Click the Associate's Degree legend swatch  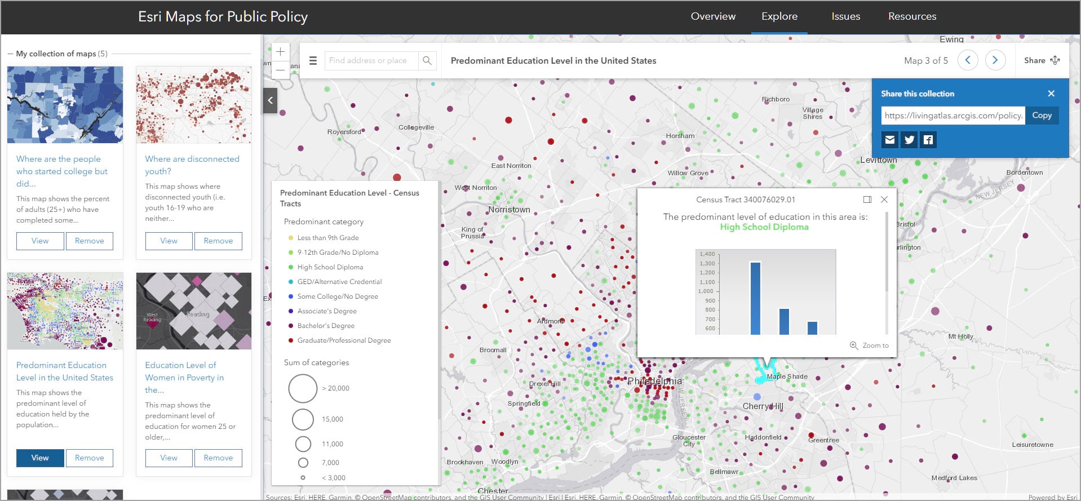pyautogui.click(x=291, y=311)
